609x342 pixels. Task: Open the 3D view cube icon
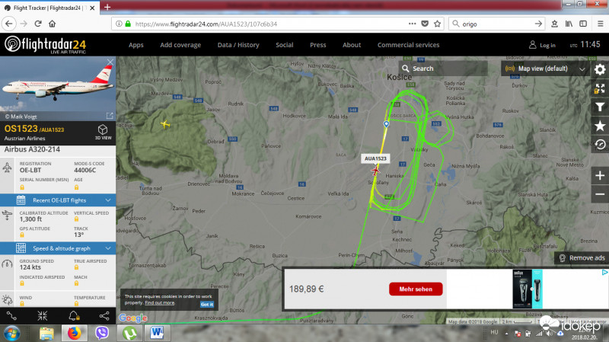(x=103, y=132)
